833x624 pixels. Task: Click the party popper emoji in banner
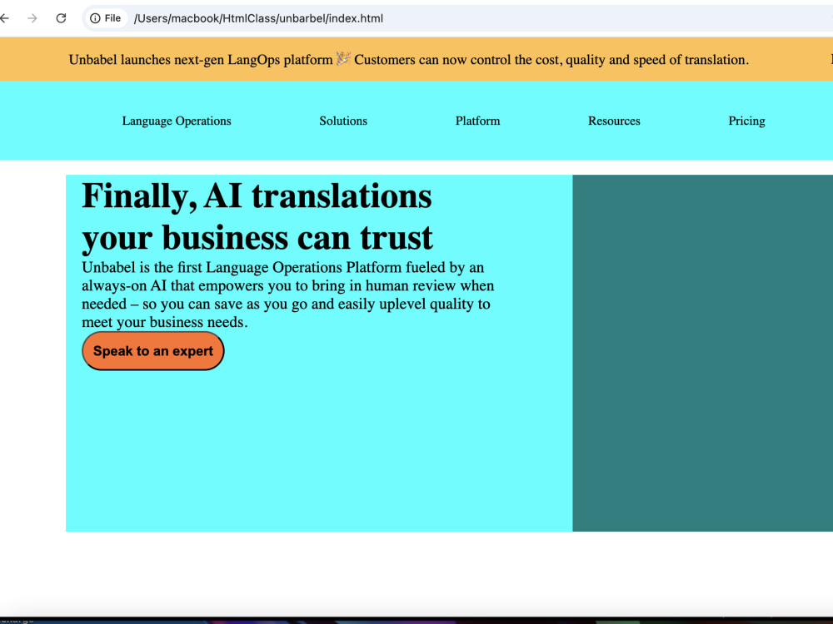coord(343,58)
